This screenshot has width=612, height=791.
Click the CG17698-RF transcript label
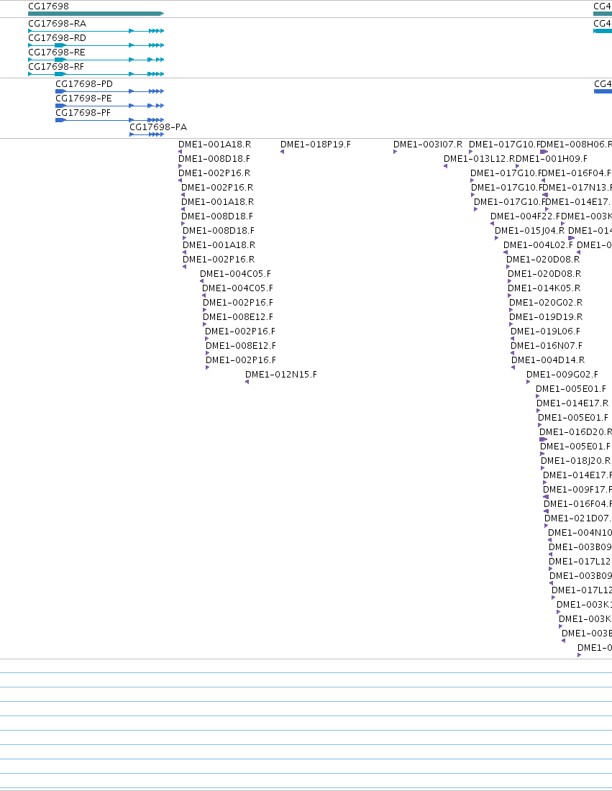pos(56,67)
